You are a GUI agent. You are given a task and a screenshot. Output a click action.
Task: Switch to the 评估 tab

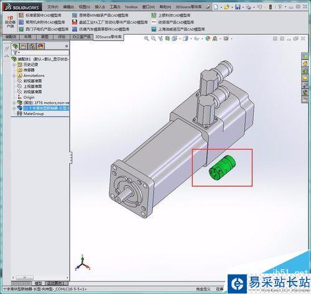(62, 37)
